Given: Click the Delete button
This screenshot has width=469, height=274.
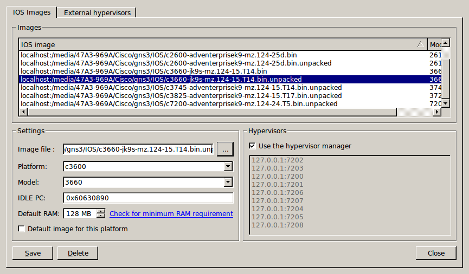Looking at the screenshot, I should coord(78,253).
